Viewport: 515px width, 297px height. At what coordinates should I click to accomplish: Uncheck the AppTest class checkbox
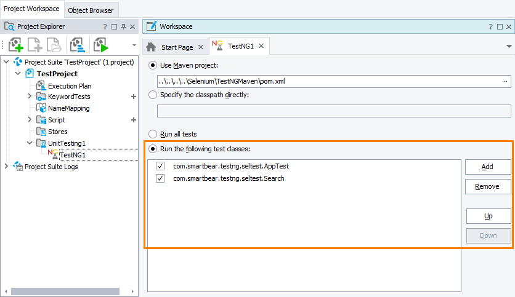[x=160, y=167]
